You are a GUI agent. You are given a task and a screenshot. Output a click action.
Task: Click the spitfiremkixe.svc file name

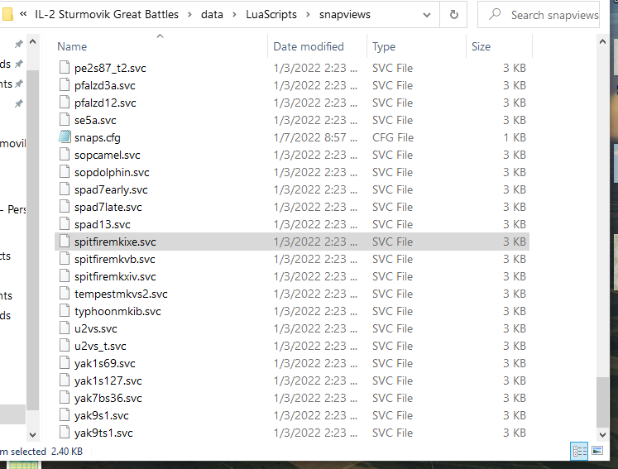tap(115, 242)
